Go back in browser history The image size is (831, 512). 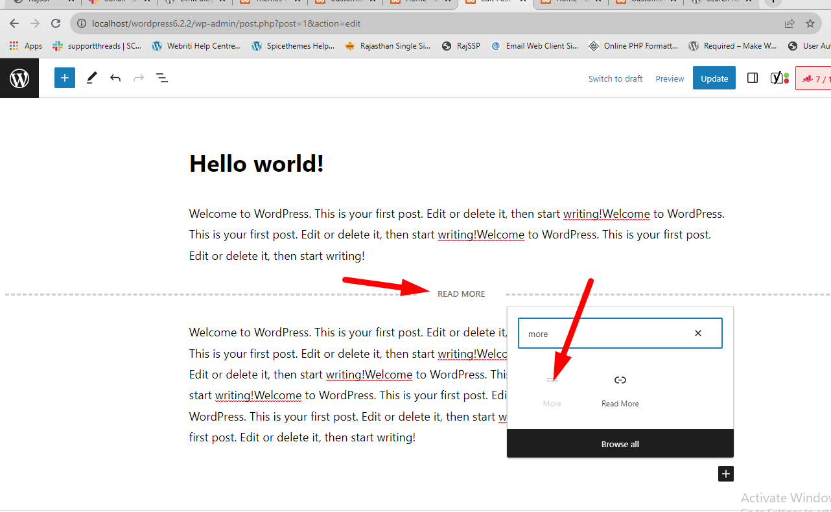pyautogui.click(x=14, y=23)
